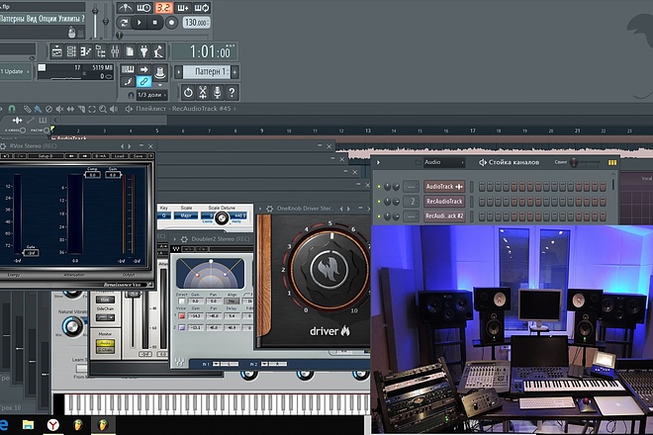The height and width of the screenshot is (435, 653).
Task: Click the yellow graph editor bars icon
Action: (x=611, y=163)
